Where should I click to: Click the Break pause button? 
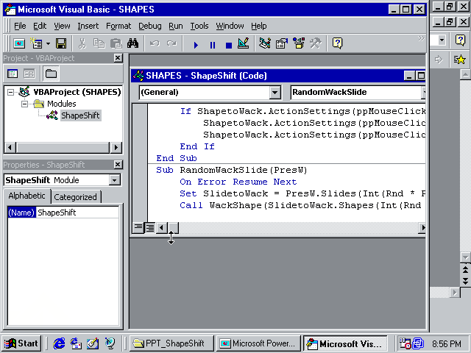pos(213,45)
